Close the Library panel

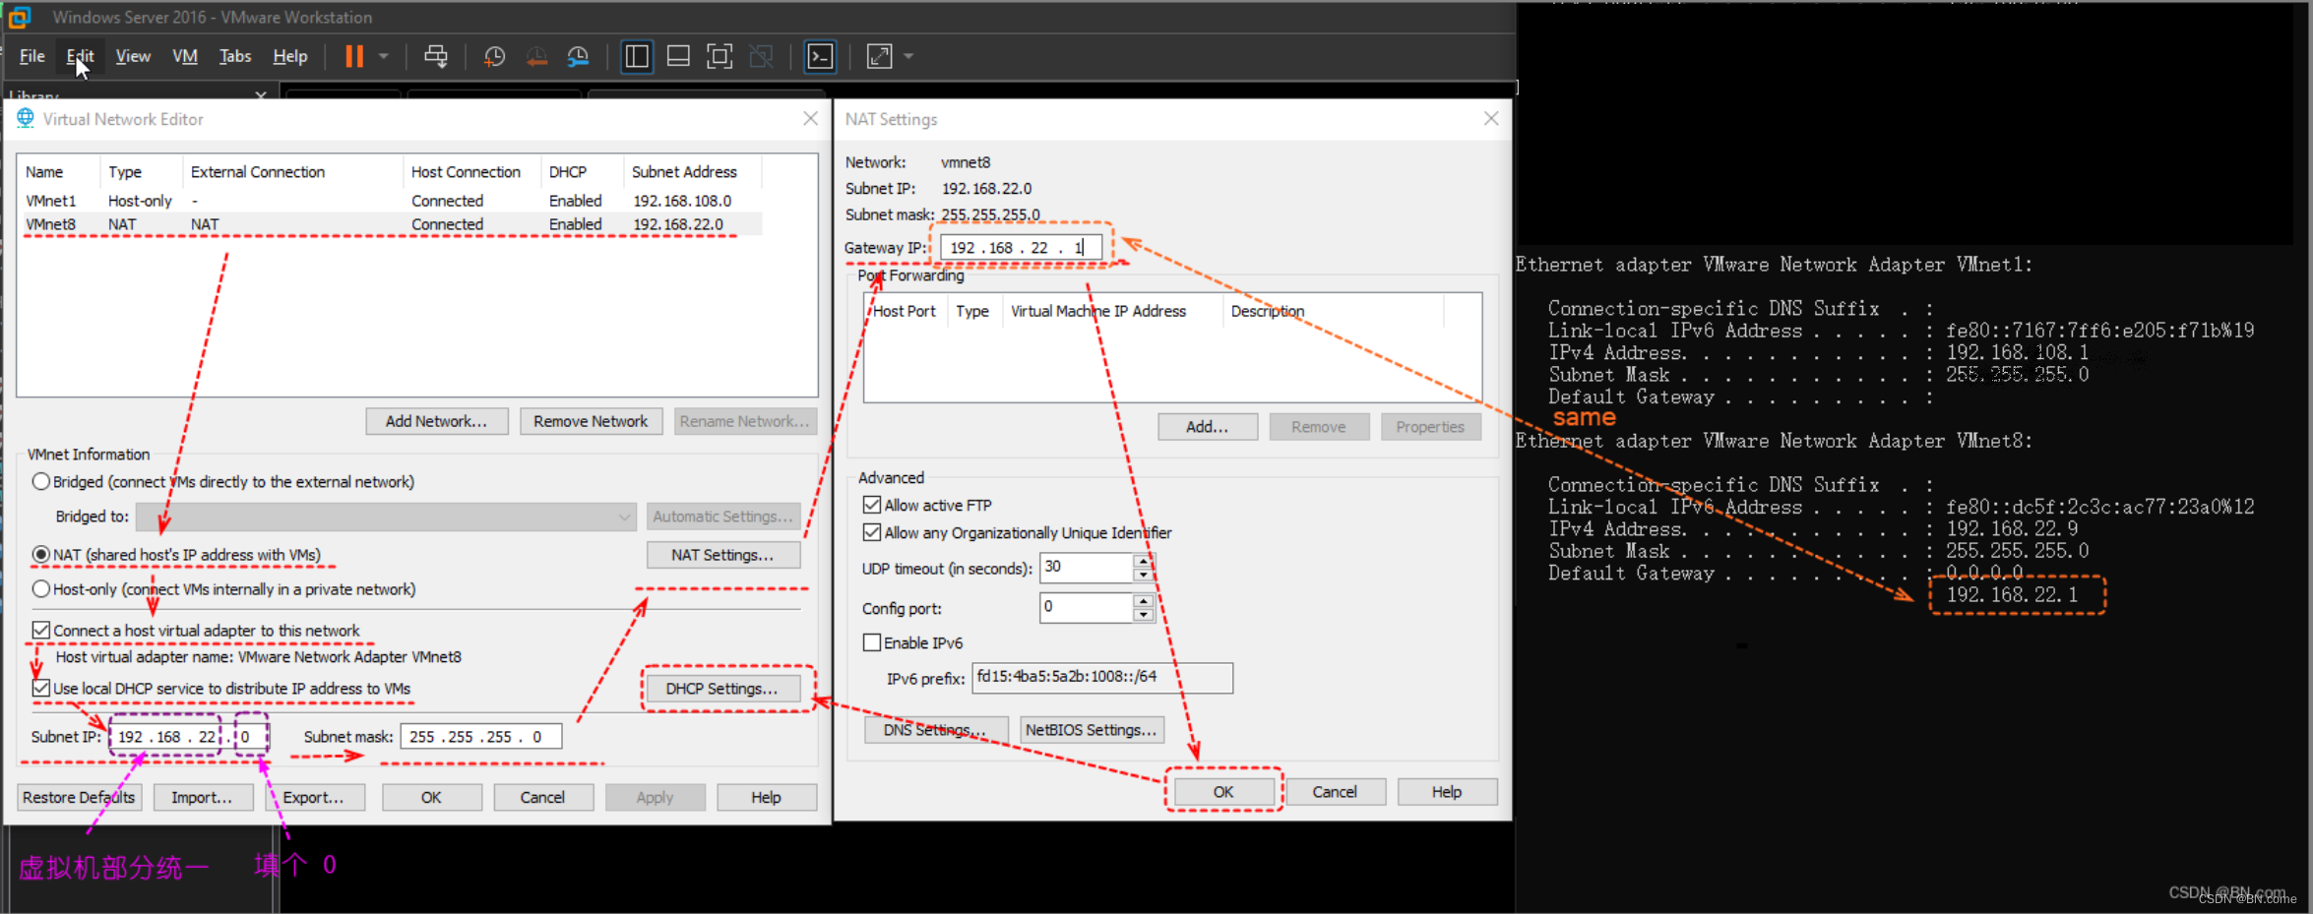click(x=261, y=95)
